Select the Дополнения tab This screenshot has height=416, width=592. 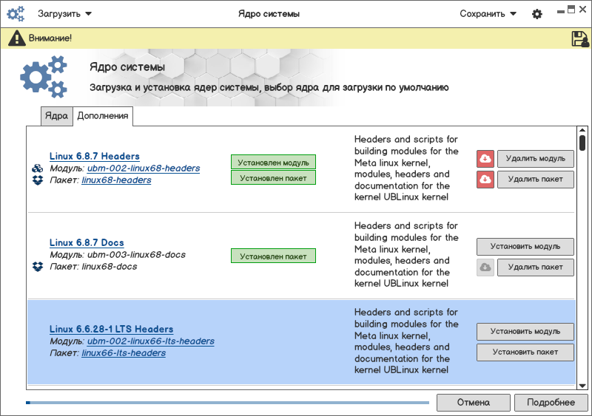click(103, 116)
